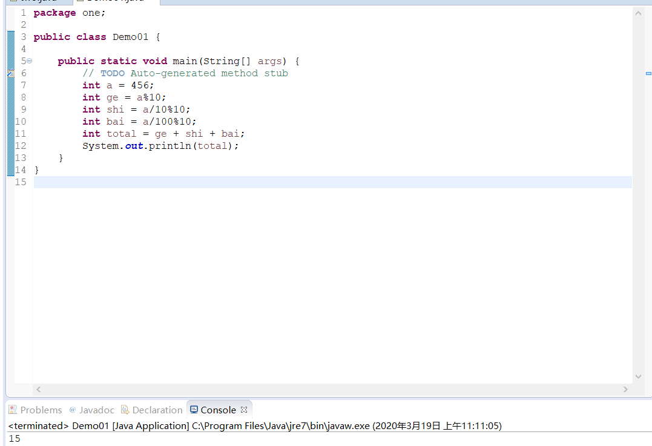652x446 pixels.
Task: Open the Problems tab
Action: click(35, 410)
